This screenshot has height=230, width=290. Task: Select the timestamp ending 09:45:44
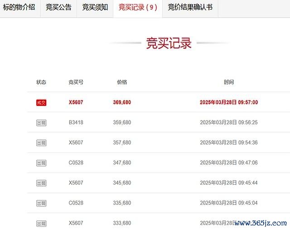coord(229,183)
